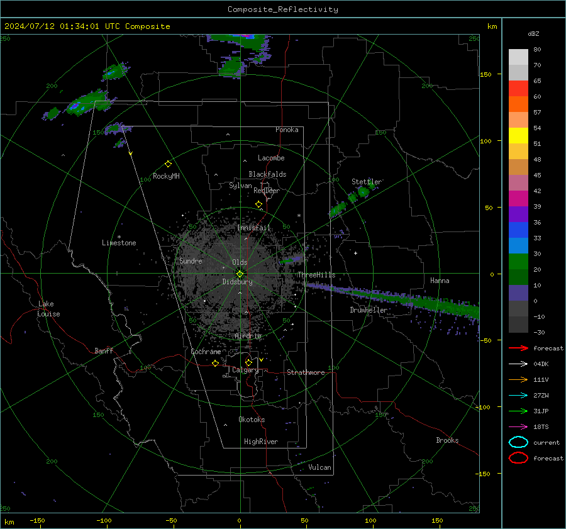Click the 'RockyMH' label
The height and width of the screenshot is (529, 566).
click(166, 176)
